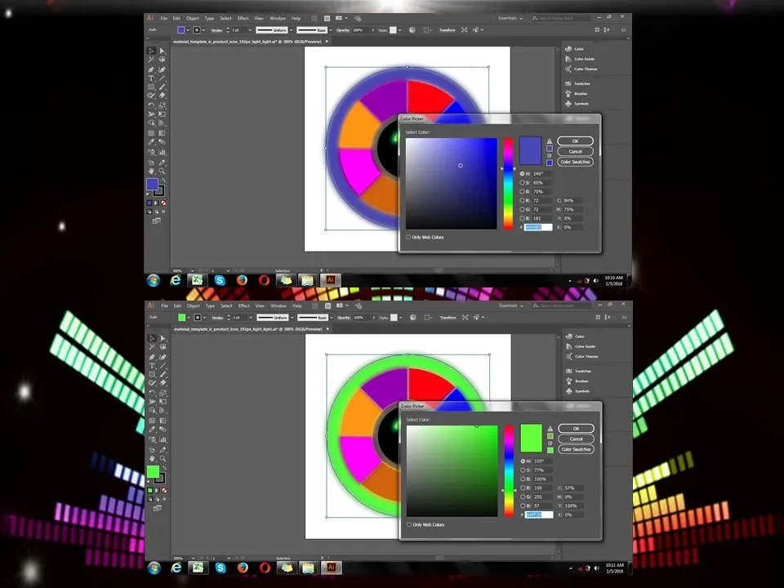Pick the Gradient tool in green-fill window

point(163,421)
